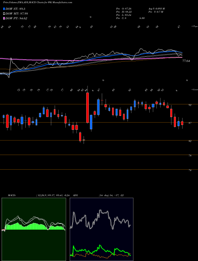Click the MACD '(12,26,9) 89.17, 89.41, -0.24' values
This screenshot has width=198, height=261.
54,195
